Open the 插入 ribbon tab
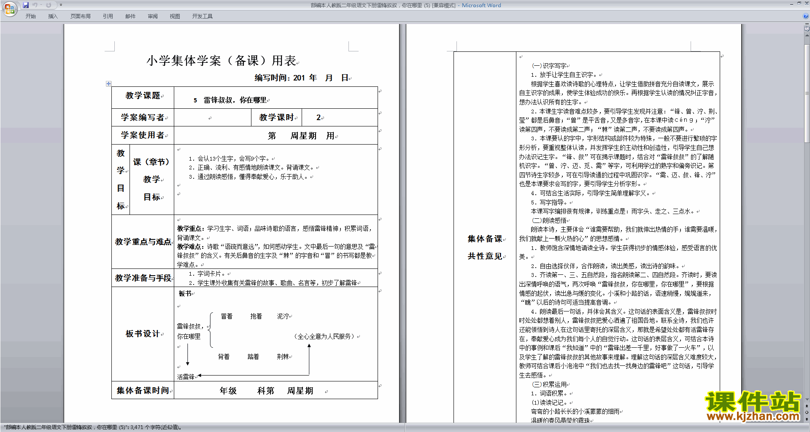810x432 pixels. click(x=53, y=16)
